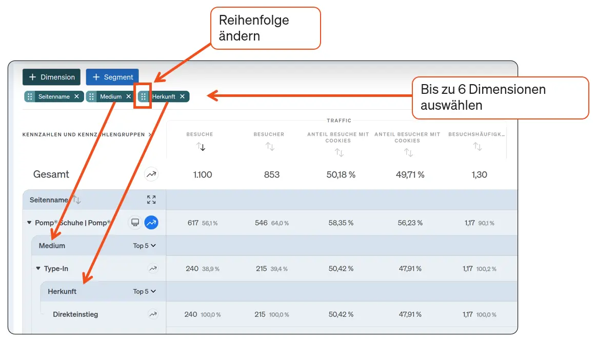Click the value 56,23 %
Viewport: 596px width, 341px height.
(x=410, y=223)
